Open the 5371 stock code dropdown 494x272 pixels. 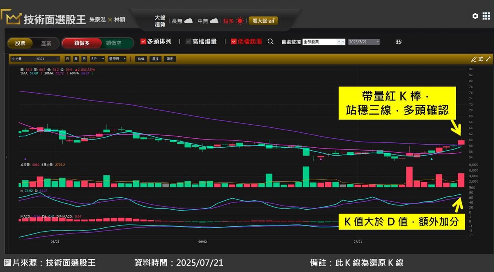click(48, 59)
